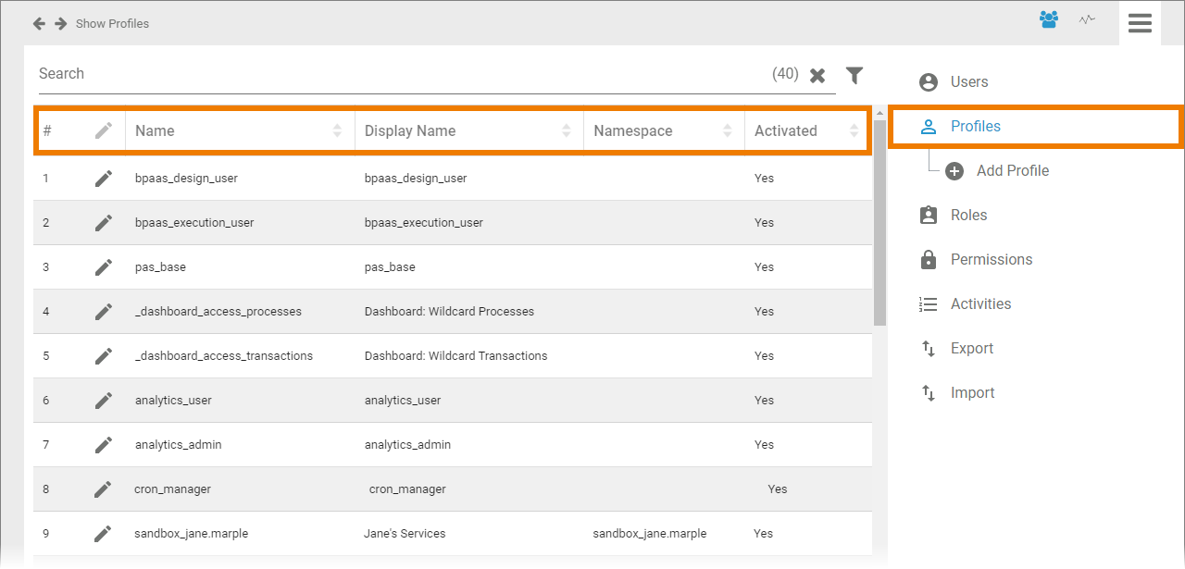Click the back arrow in header
The width and height of the screenshot is (1185, 569).
tap(39, 23)
